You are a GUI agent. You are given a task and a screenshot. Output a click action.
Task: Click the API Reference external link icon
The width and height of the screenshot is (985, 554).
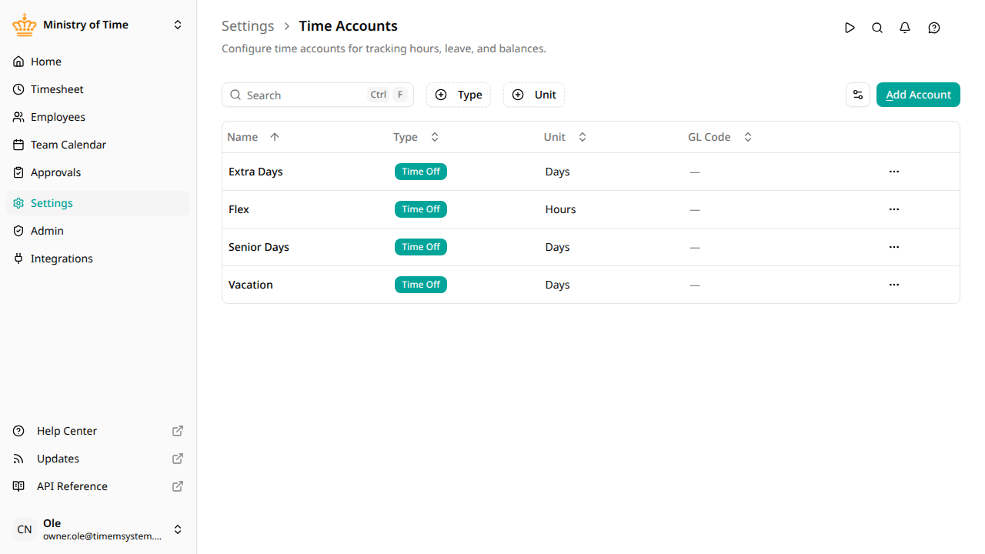coord(178,486)
